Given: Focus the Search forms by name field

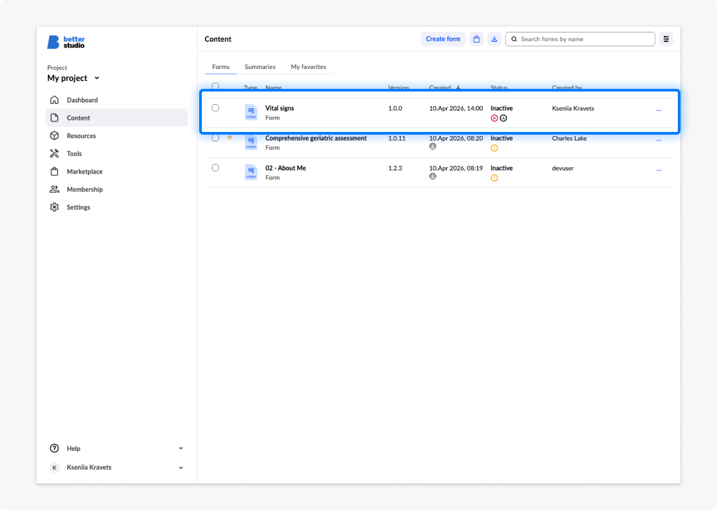Looking at the screenshot, I should [580, 39].
